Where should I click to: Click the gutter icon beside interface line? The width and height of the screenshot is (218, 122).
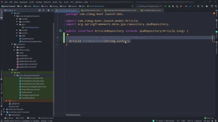[x=60, y=31]
